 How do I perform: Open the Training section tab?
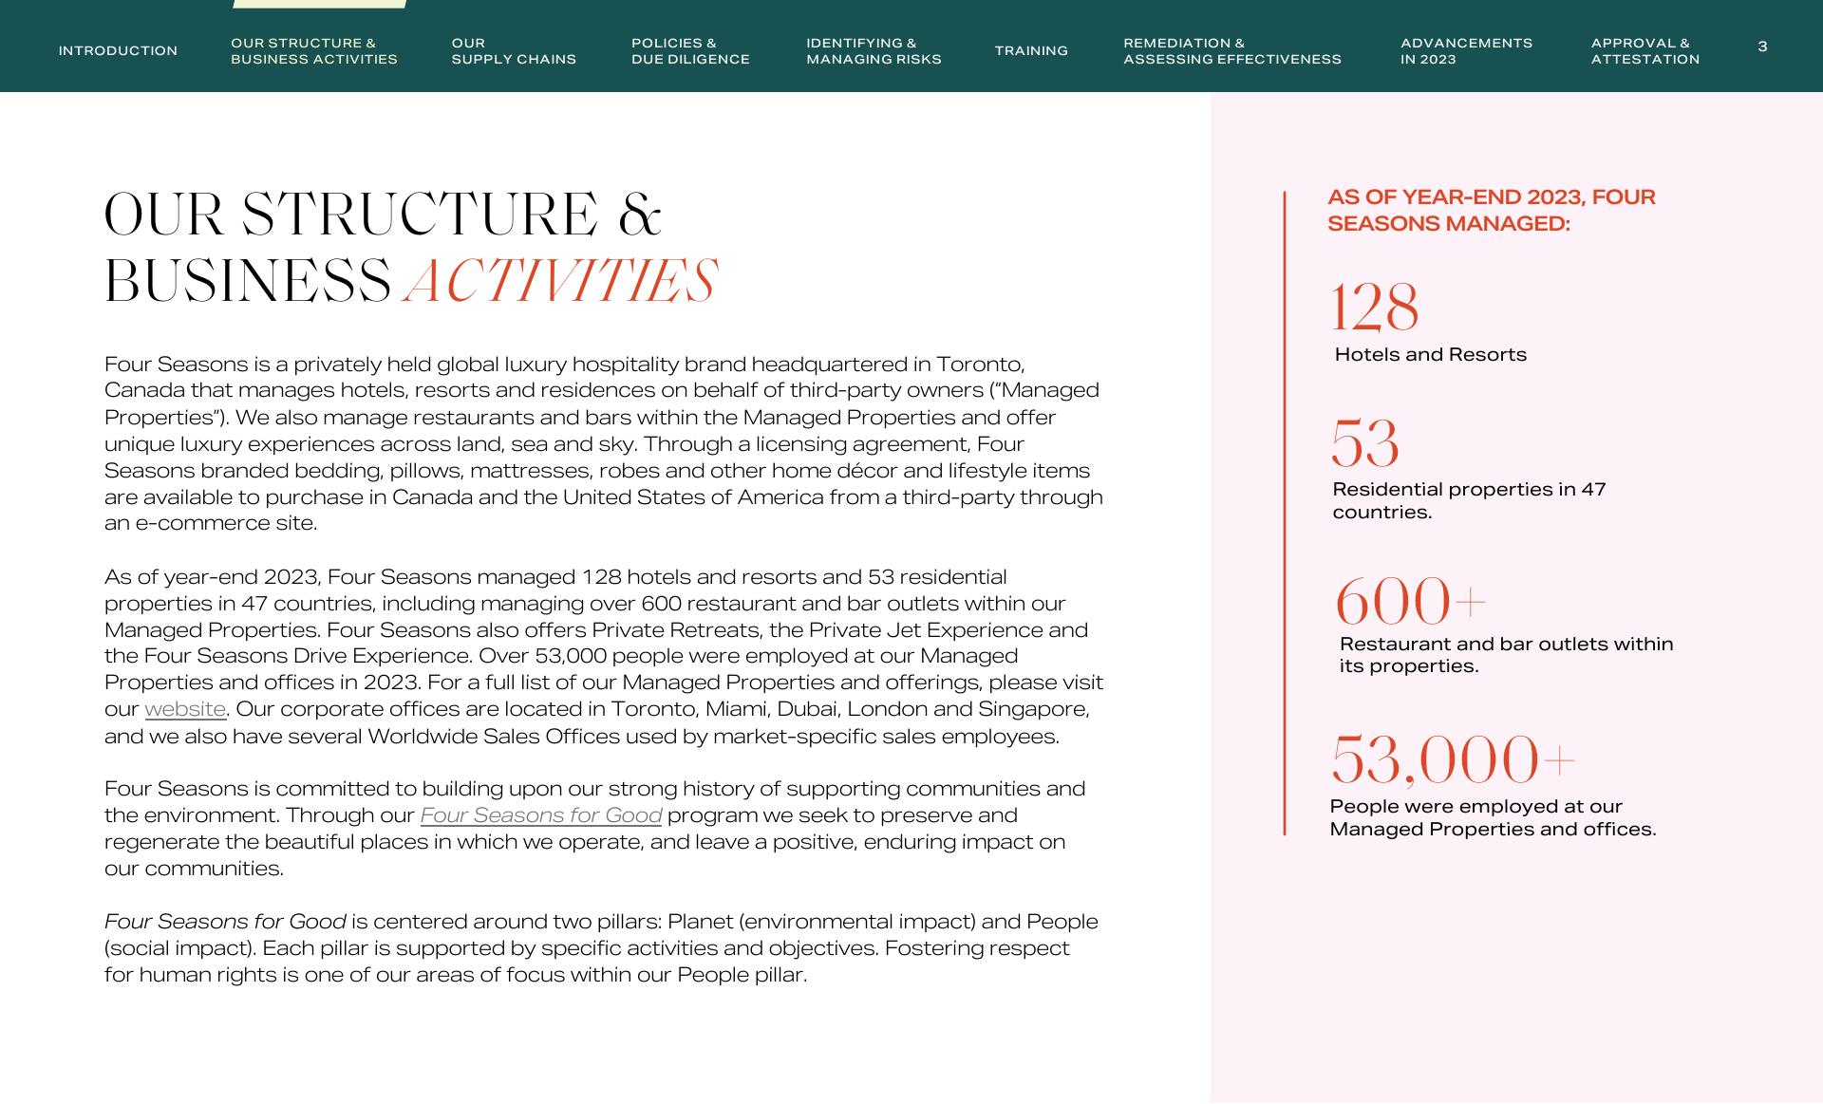pos(1031,51)
